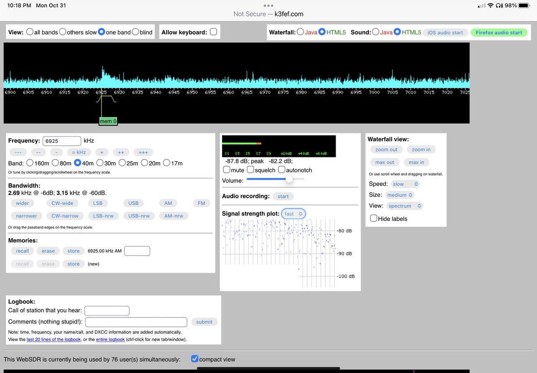Screen dimensions: 537x373
Task: Open the waterfall Speed dropdown
Action: pos(405,184)
